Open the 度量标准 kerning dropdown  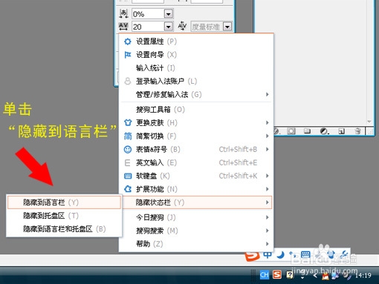tap(227, 27)
